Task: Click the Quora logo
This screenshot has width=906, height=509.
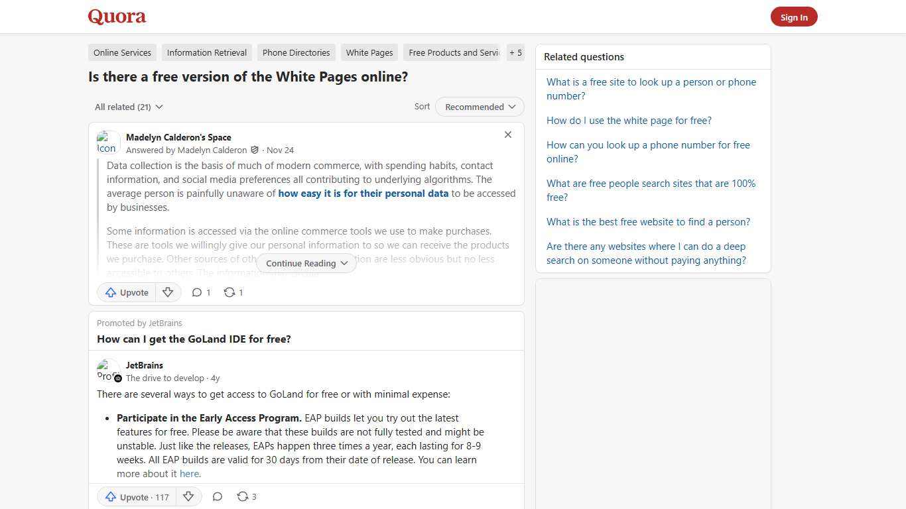Action: pos(116,17)
